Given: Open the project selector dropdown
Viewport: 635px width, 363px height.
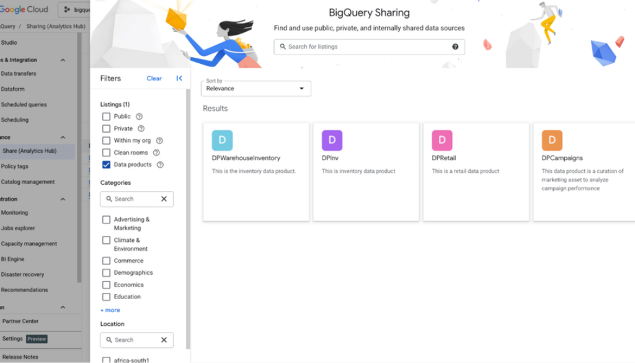Looking at the screenshot, I should point(74,10).
